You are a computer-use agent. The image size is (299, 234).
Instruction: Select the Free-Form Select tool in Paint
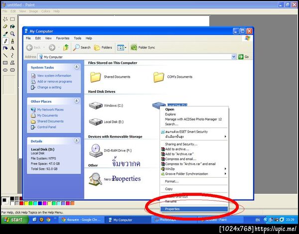(5, 19)
